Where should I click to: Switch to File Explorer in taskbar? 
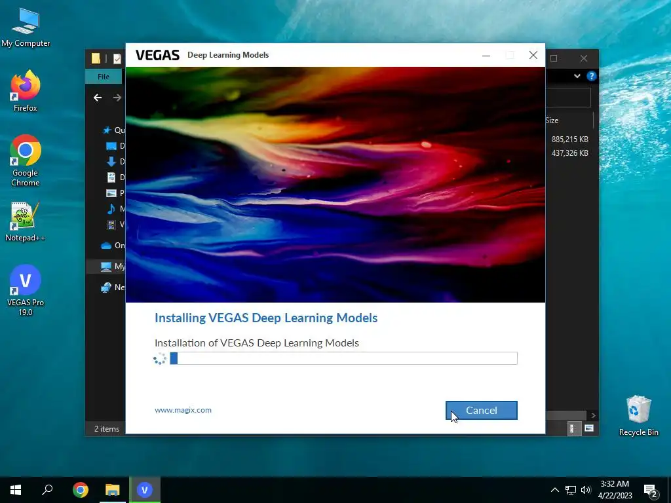pos(113,490)
